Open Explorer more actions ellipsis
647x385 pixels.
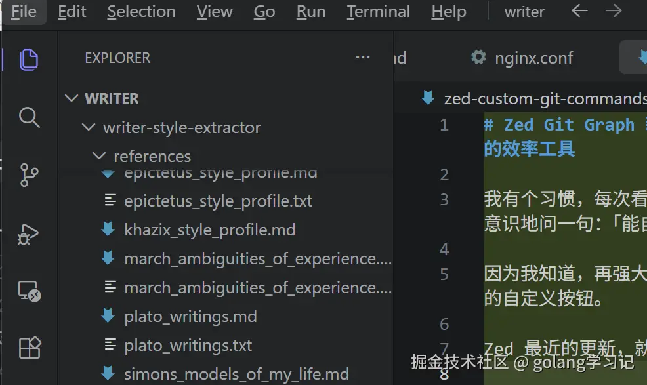363,57
